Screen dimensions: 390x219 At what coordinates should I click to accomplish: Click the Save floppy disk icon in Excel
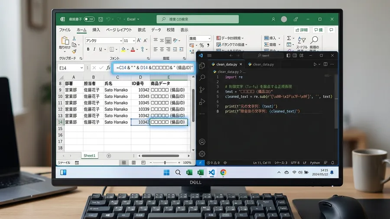click(x=101, y=19)
